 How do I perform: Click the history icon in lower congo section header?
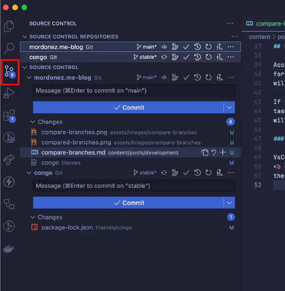(x=197, y=173)
